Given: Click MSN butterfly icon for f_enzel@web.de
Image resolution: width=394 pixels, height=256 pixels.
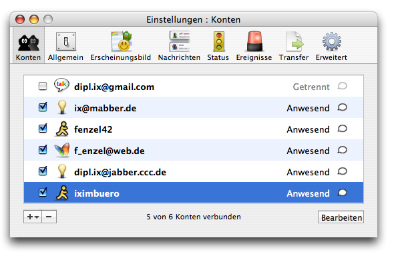Looking at the screenshot, I should [62, 150].
